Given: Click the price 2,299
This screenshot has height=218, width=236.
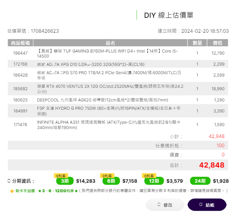Looking at the screenshot, I should click(219, 64).
